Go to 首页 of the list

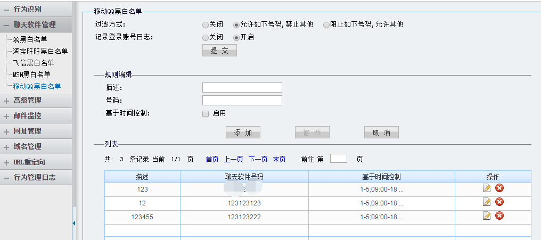tap(212, 159)
